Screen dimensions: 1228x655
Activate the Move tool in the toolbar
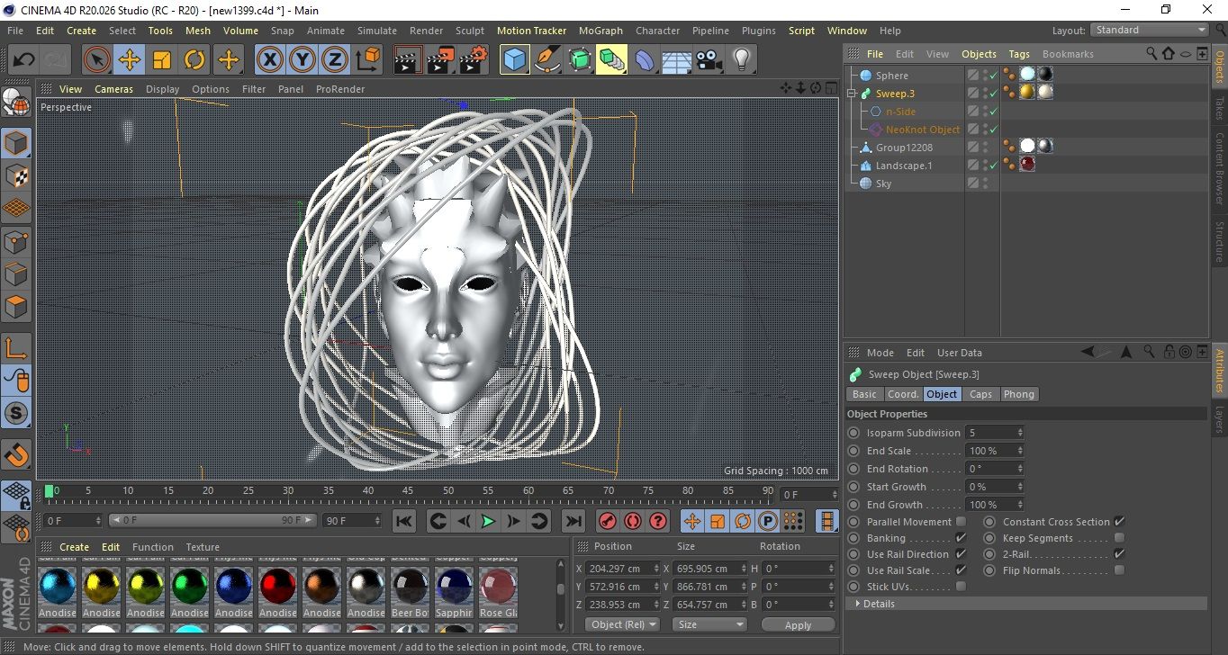pos(129,60)
